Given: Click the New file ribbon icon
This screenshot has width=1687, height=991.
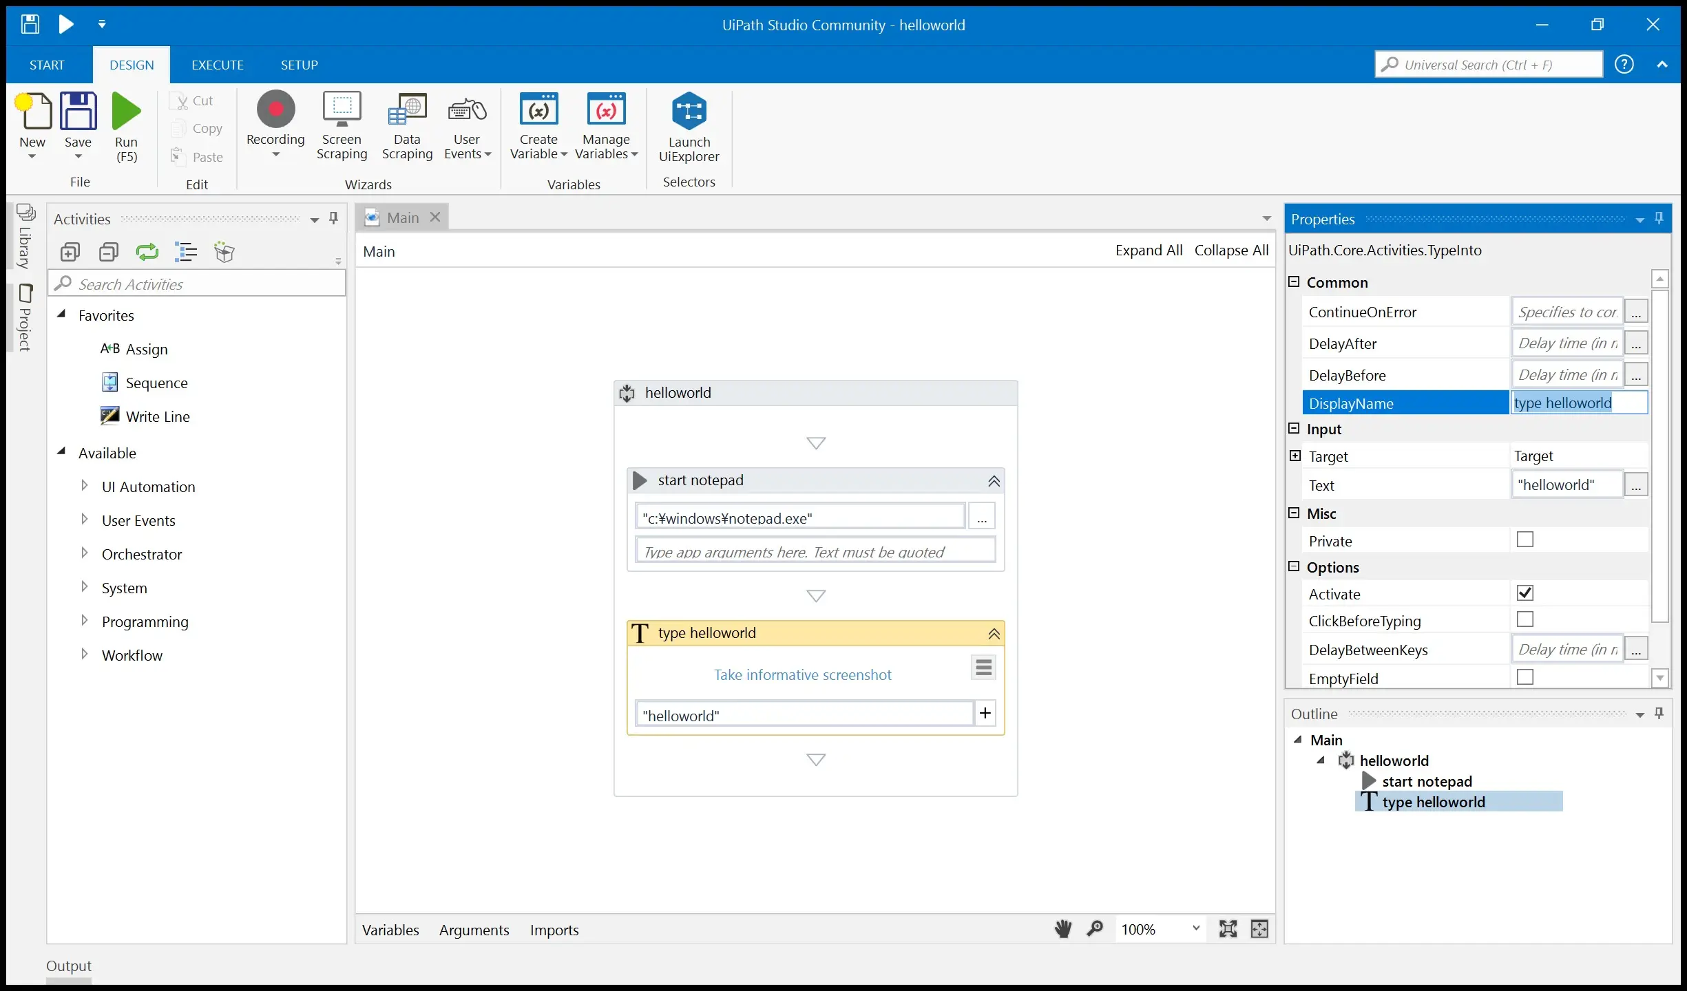Looking at the screenshot, I should click(x=33, y=111).
